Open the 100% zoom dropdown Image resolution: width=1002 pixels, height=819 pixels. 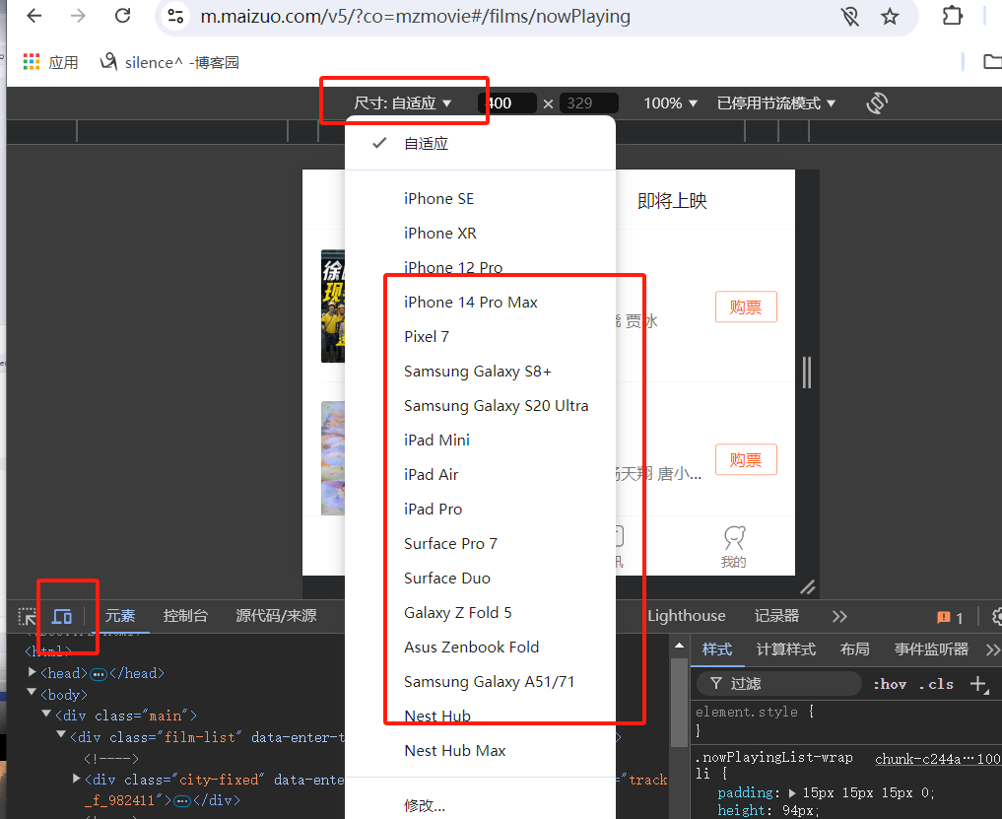(x=670, y=102)
